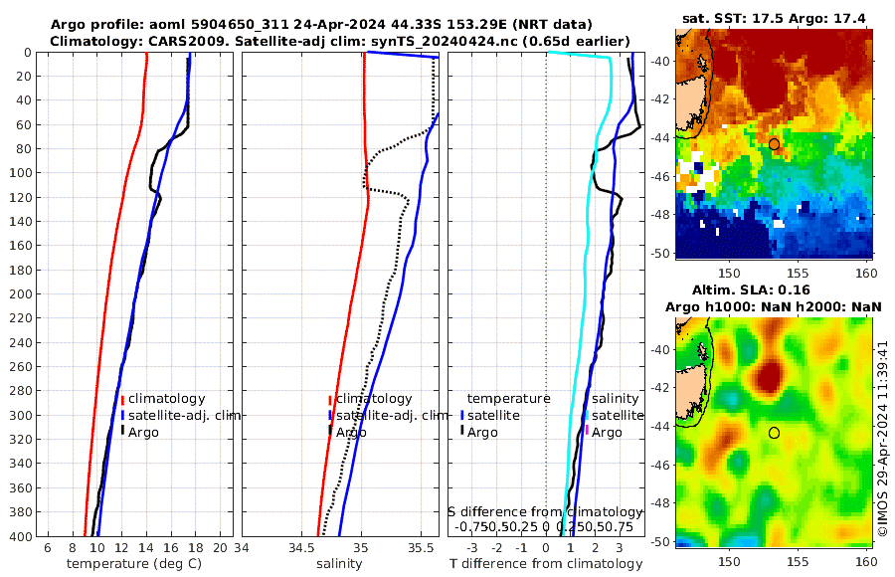Click black Argo marker in temperature legend
The width and height of the screenshot is (895, 577).
[x=122, y=431]
